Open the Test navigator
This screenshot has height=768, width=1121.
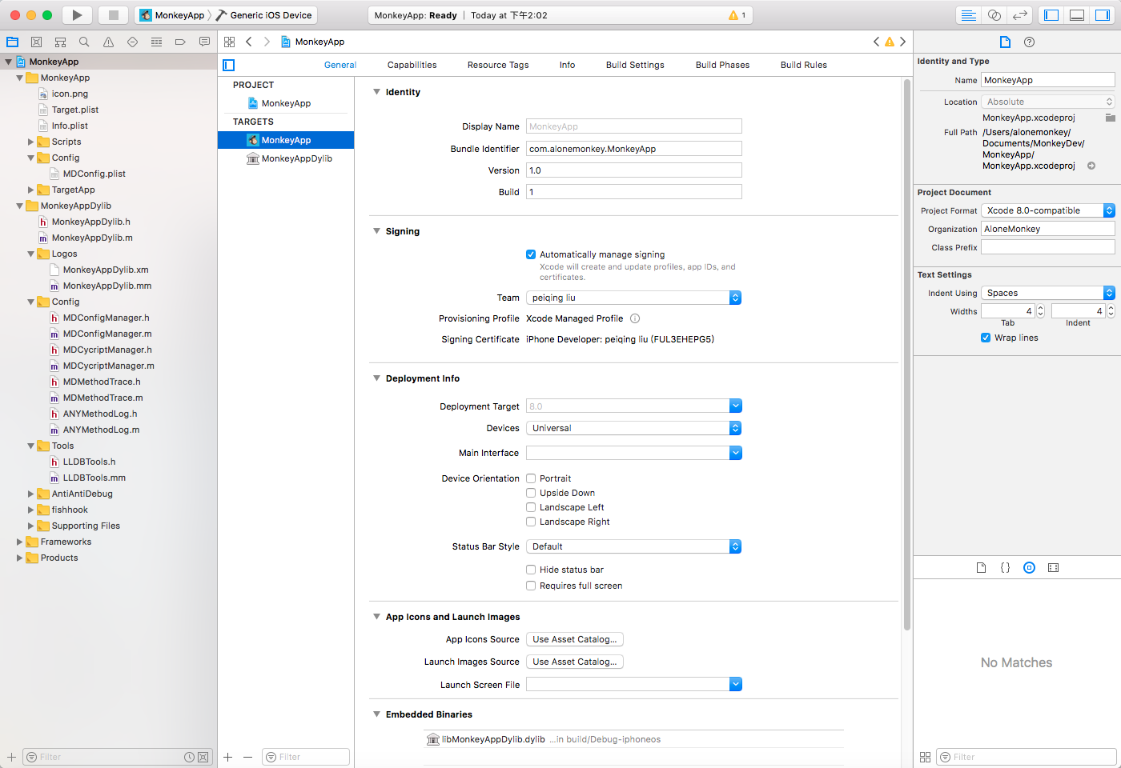[x=132, y=42]
